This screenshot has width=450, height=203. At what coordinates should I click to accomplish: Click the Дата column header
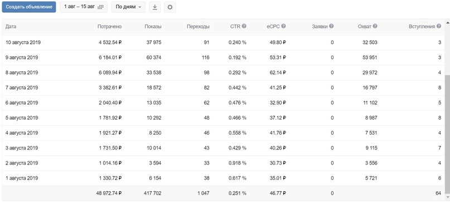click(x=11, y=26)
